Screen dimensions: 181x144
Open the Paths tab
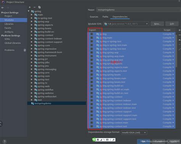point(105,17)
